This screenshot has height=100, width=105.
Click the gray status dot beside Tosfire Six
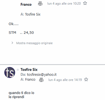[x=18, y=70]
